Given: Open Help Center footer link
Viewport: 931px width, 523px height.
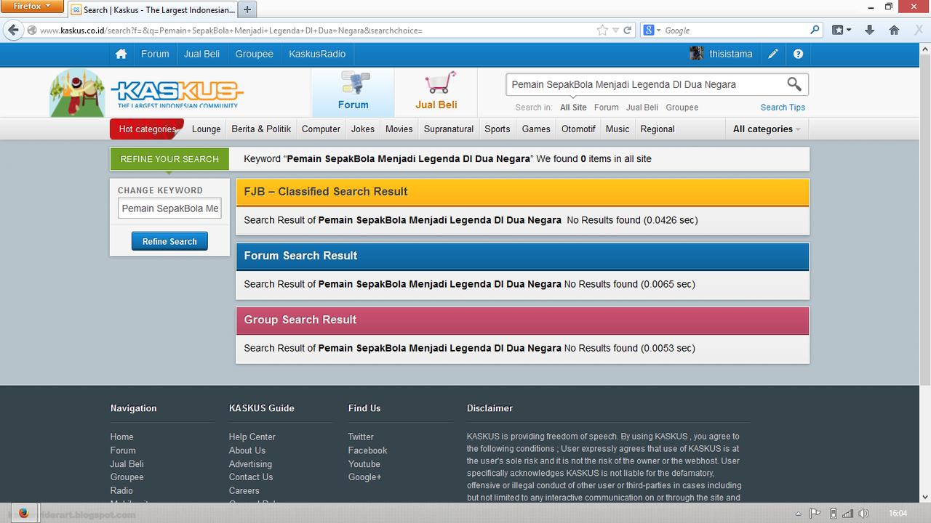Looking at the screenshot, I should pos(252,437).
